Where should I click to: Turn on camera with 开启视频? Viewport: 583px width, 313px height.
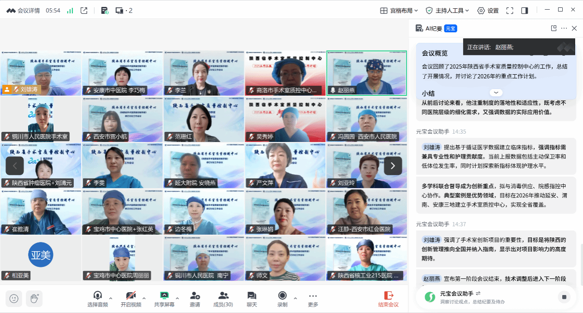coord(131,299)
